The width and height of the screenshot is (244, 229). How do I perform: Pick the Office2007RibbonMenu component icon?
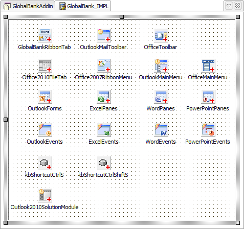click(x=104, y=65)
